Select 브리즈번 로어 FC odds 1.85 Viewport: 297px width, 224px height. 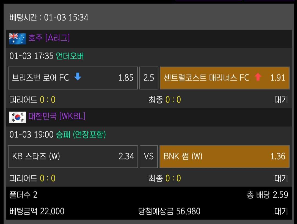coord(73,78)
